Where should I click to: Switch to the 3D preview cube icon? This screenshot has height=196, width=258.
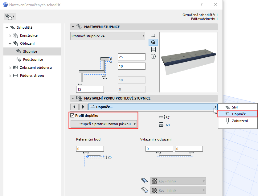click(153, 42)
